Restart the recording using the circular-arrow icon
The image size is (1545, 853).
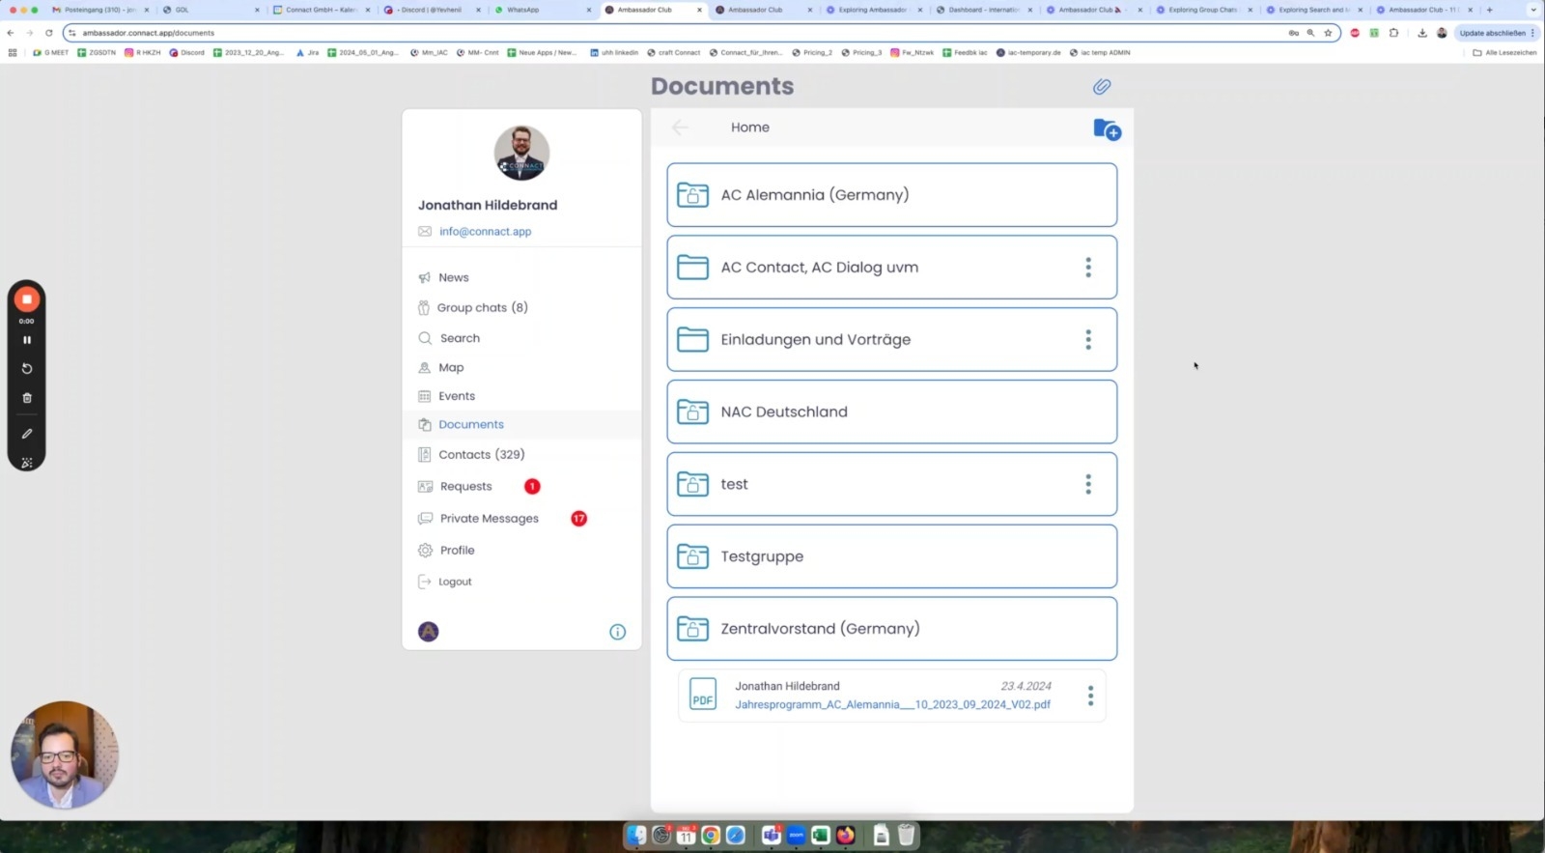tap(27, 369)
